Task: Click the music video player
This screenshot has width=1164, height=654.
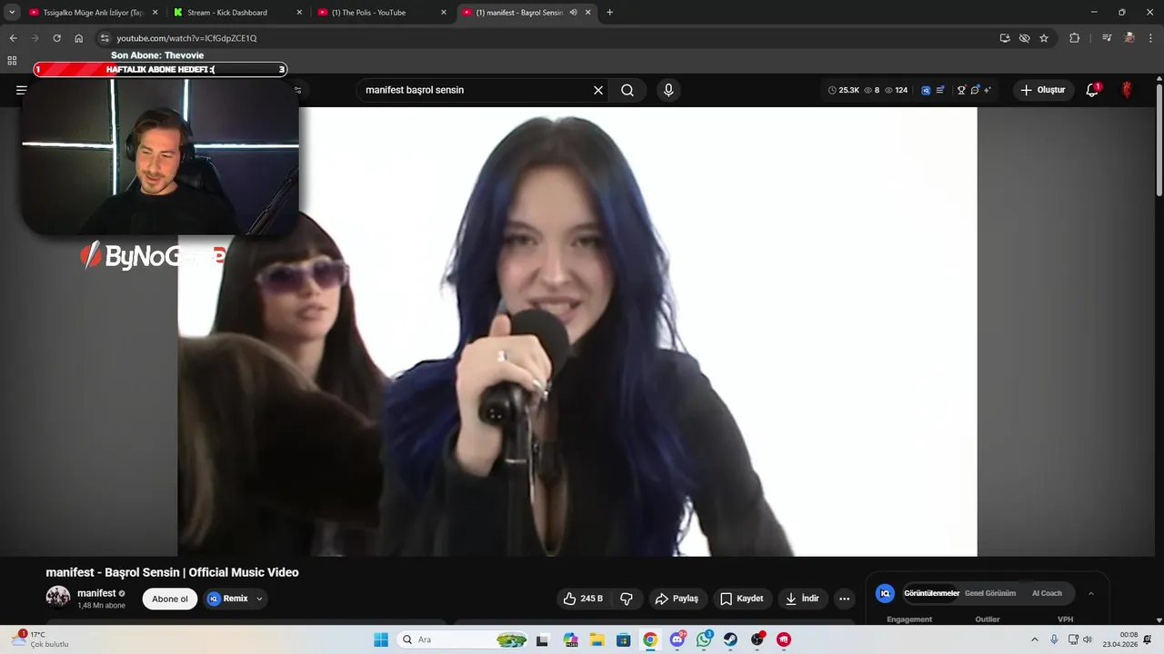Action: [x=577, y=332]
